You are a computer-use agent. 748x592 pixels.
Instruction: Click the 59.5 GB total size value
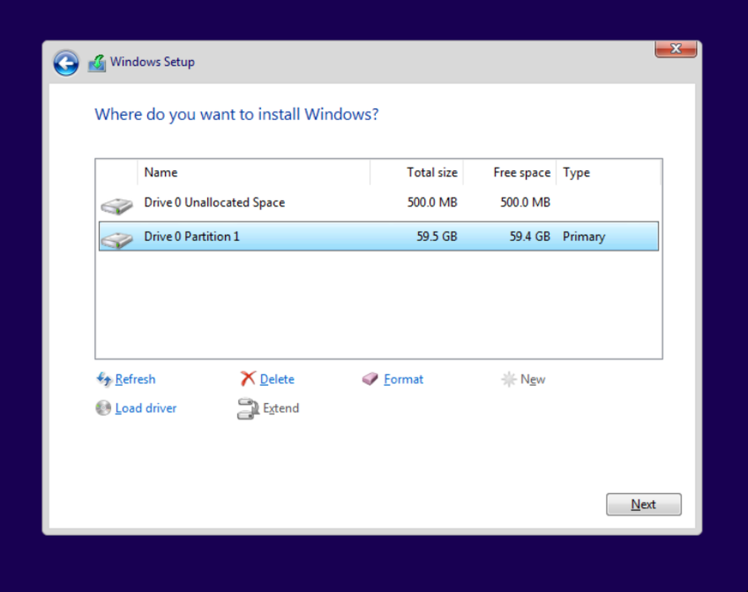pyautogui.click(x=437, y=237)
